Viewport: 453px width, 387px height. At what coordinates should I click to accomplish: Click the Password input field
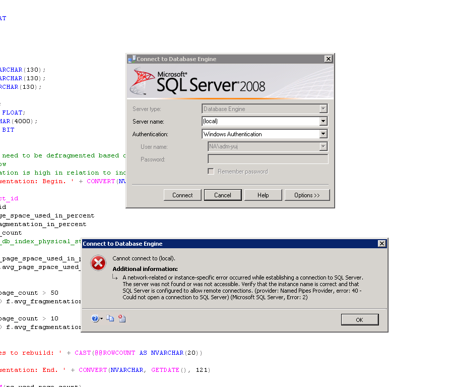pyautogui.click(x=268, y=159)
